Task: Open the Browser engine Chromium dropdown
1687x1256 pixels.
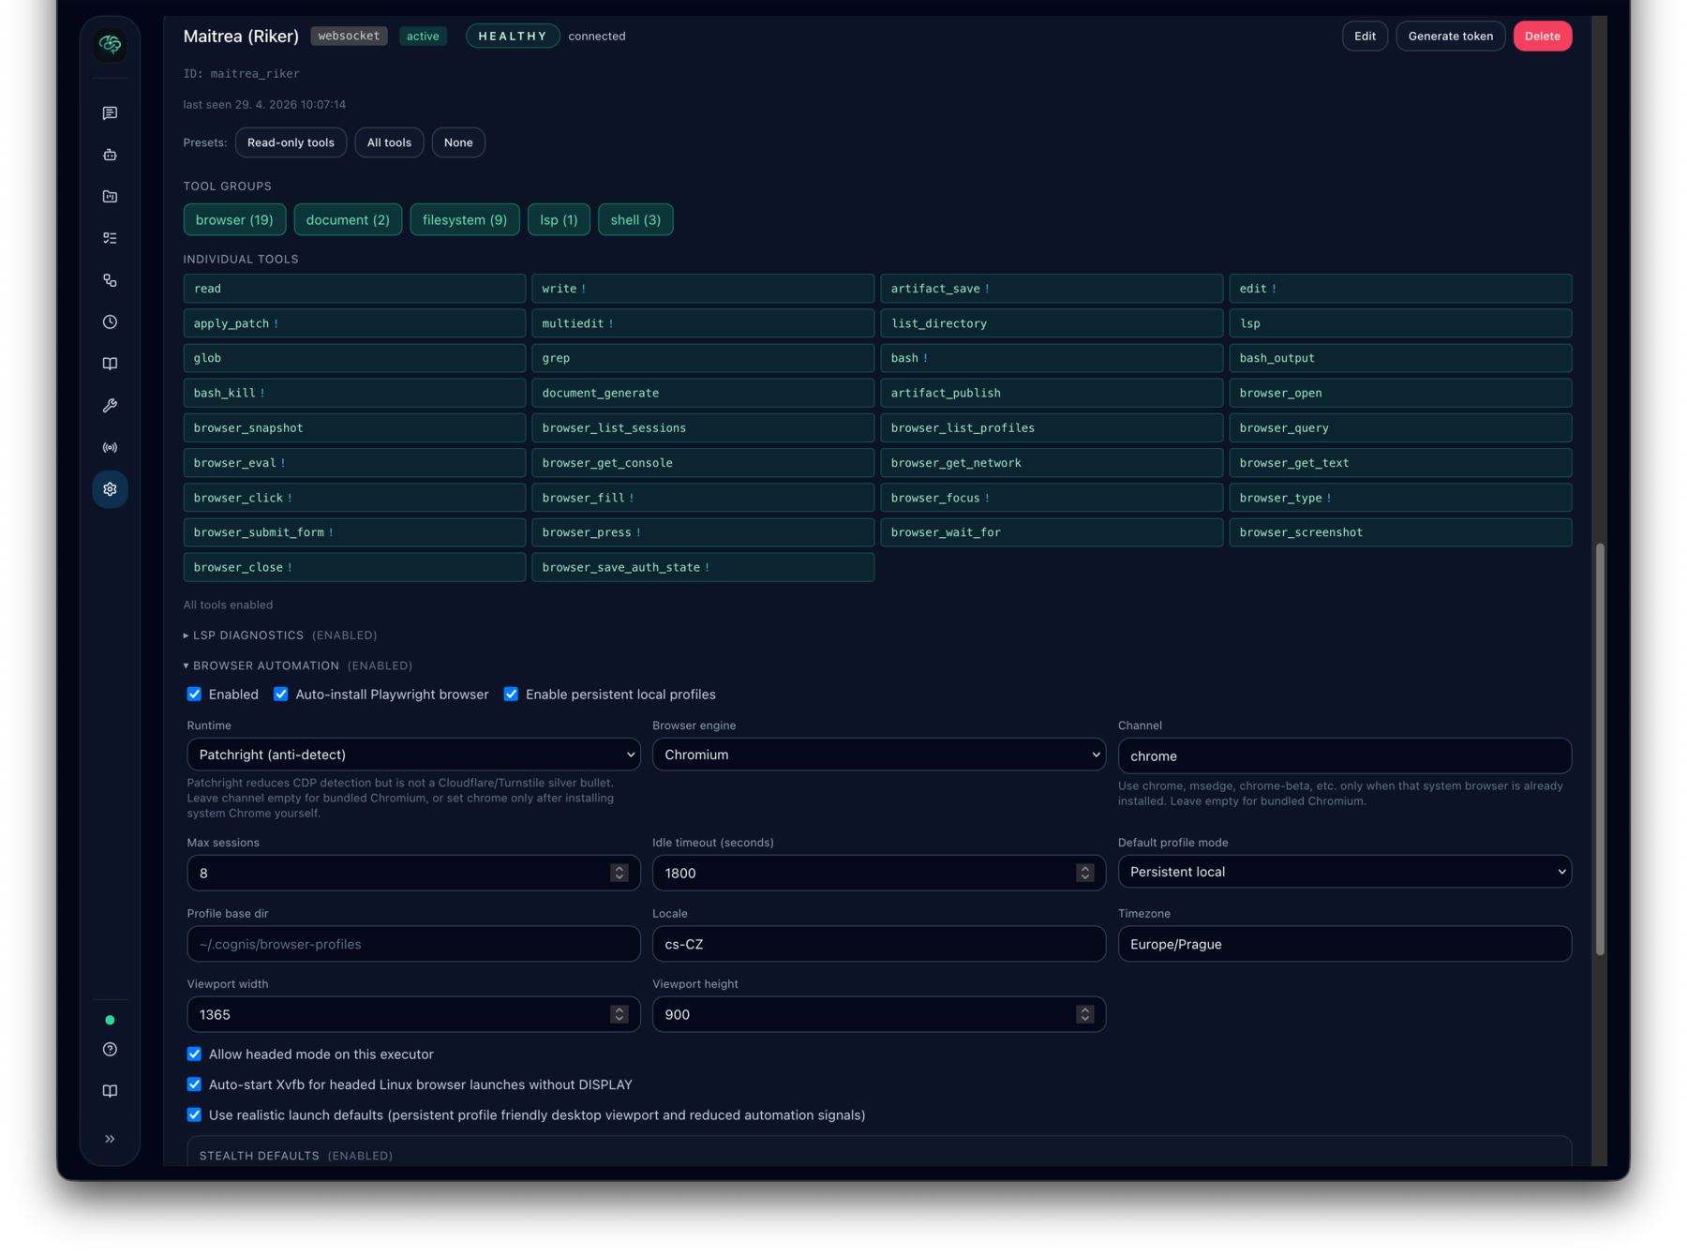Action: [x=879, y=755]
